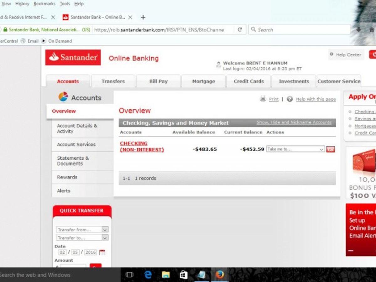Click the browser Search input field
The image size is (376, 282).
301,30
